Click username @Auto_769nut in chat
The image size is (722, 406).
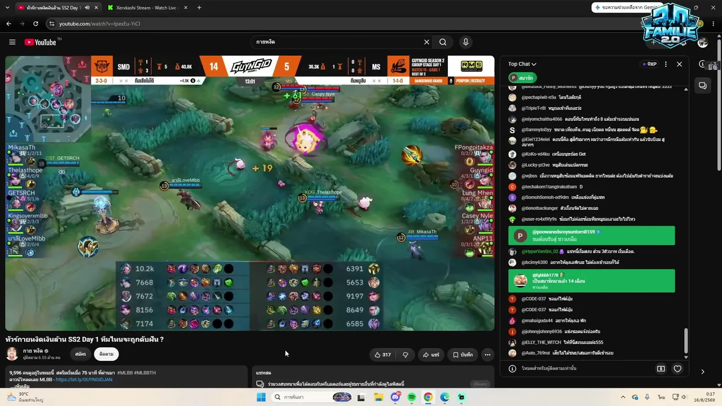536,353
